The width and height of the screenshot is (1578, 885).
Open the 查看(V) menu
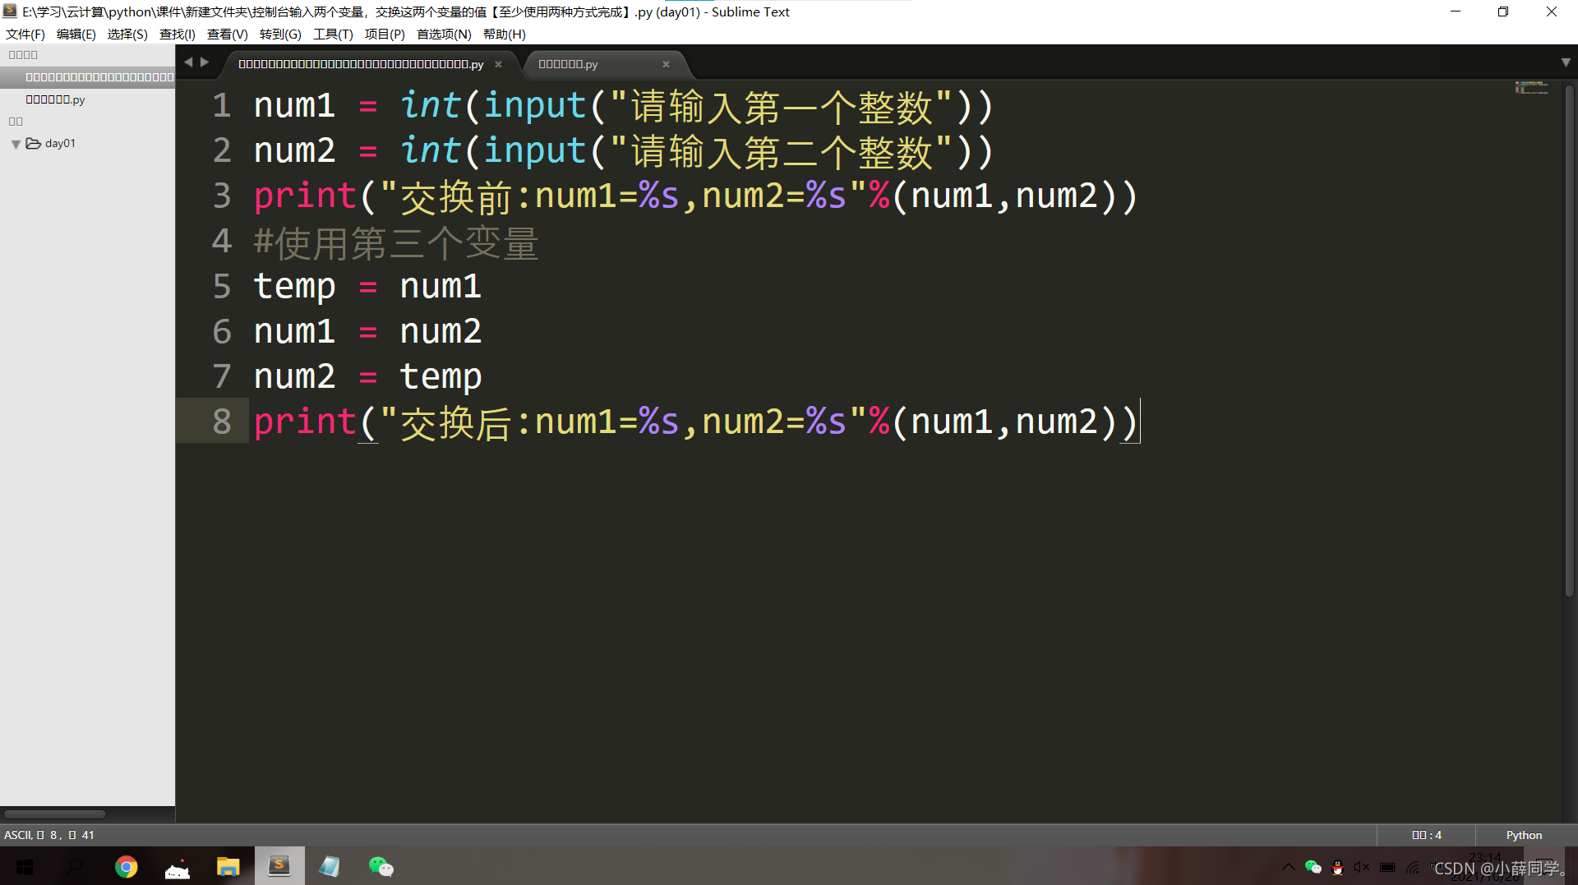[227, 34]
